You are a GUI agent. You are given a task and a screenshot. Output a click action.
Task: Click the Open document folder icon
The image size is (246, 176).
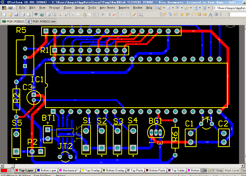[10, 14]
